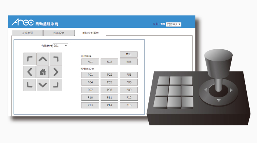Click the logout link in header
The image size is (257, 143).
point(155,24)
